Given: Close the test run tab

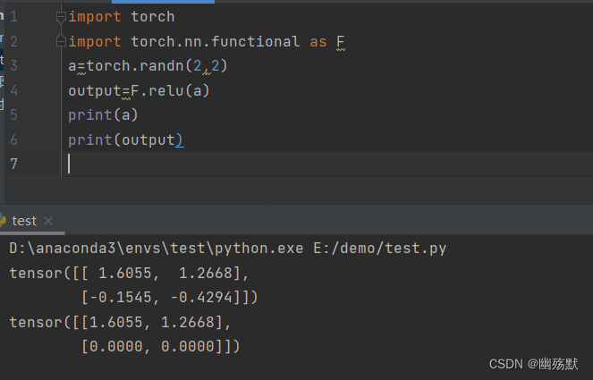Looking at the screenshot, I should (48, 221).
